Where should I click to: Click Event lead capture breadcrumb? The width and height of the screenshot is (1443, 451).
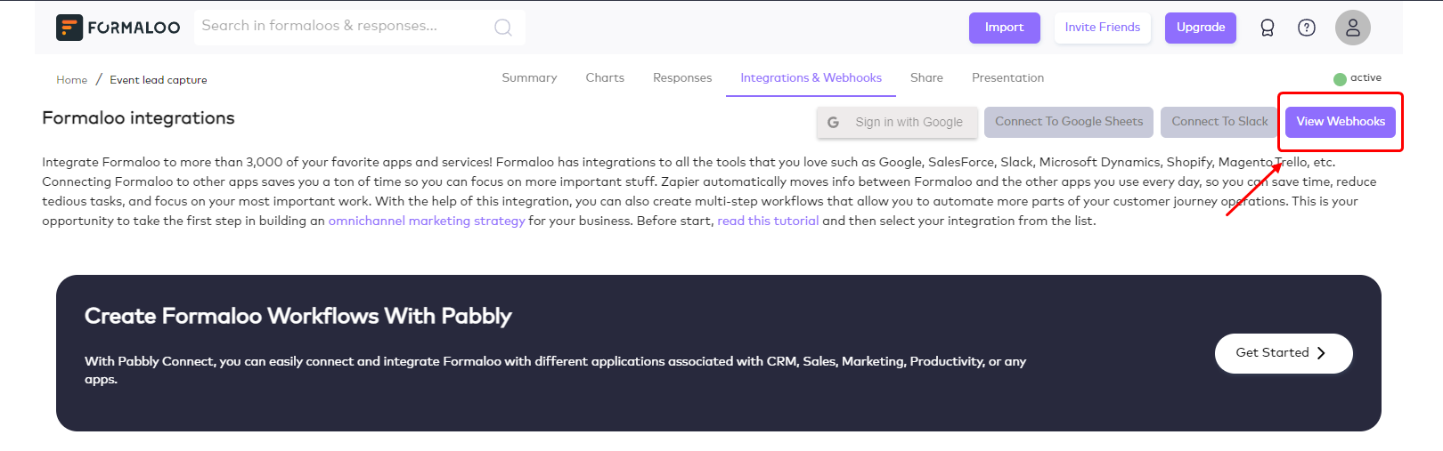159,80
